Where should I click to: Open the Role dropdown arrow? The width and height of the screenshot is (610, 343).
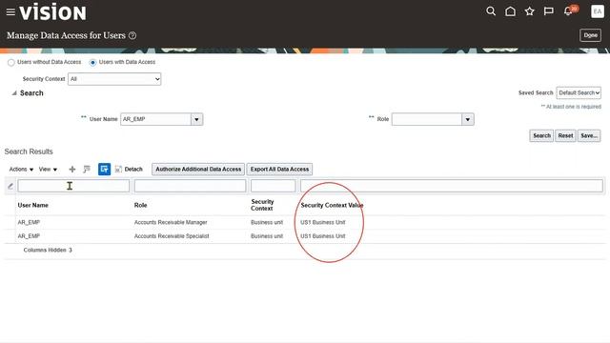click(x=468, y=119)
